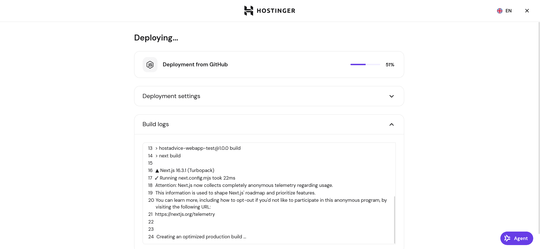This screenshot has height=249, width=540.
Task: Click log line 14 next build
Action: point(168,156)
